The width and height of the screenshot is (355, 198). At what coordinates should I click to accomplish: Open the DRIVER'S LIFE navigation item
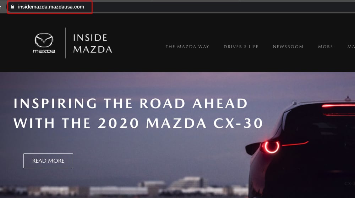pos(241,47)
